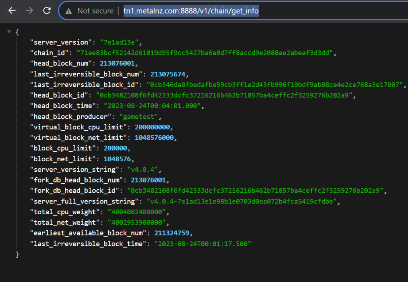Select the value 1048576000

154,138
